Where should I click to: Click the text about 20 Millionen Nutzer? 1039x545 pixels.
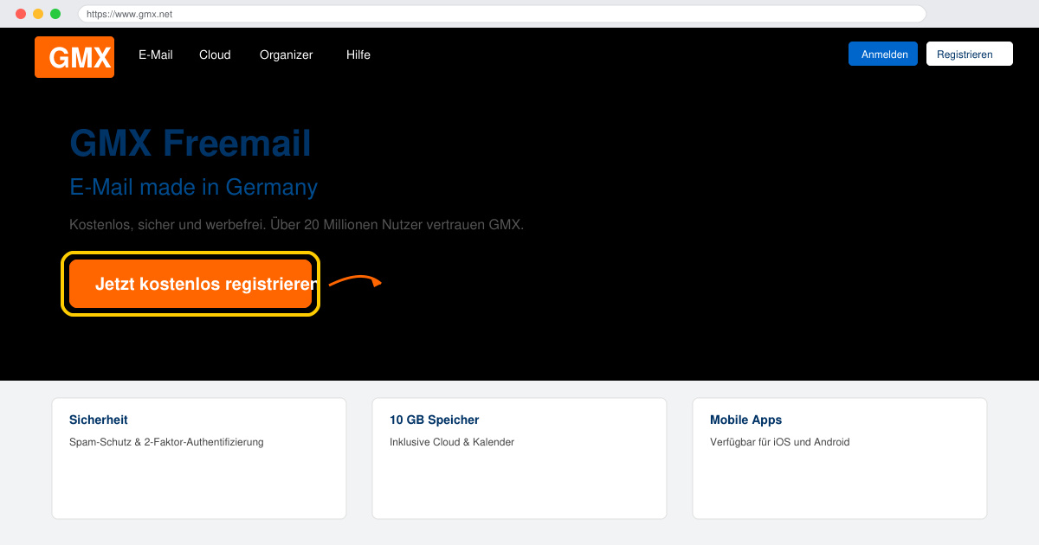(x=297, y=225)
